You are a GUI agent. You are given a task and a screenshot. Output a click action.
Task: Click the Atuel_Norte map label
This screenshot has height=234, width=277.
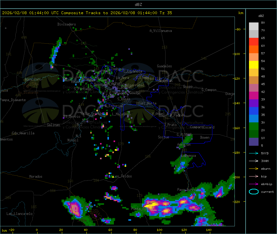tap(146, 103)
